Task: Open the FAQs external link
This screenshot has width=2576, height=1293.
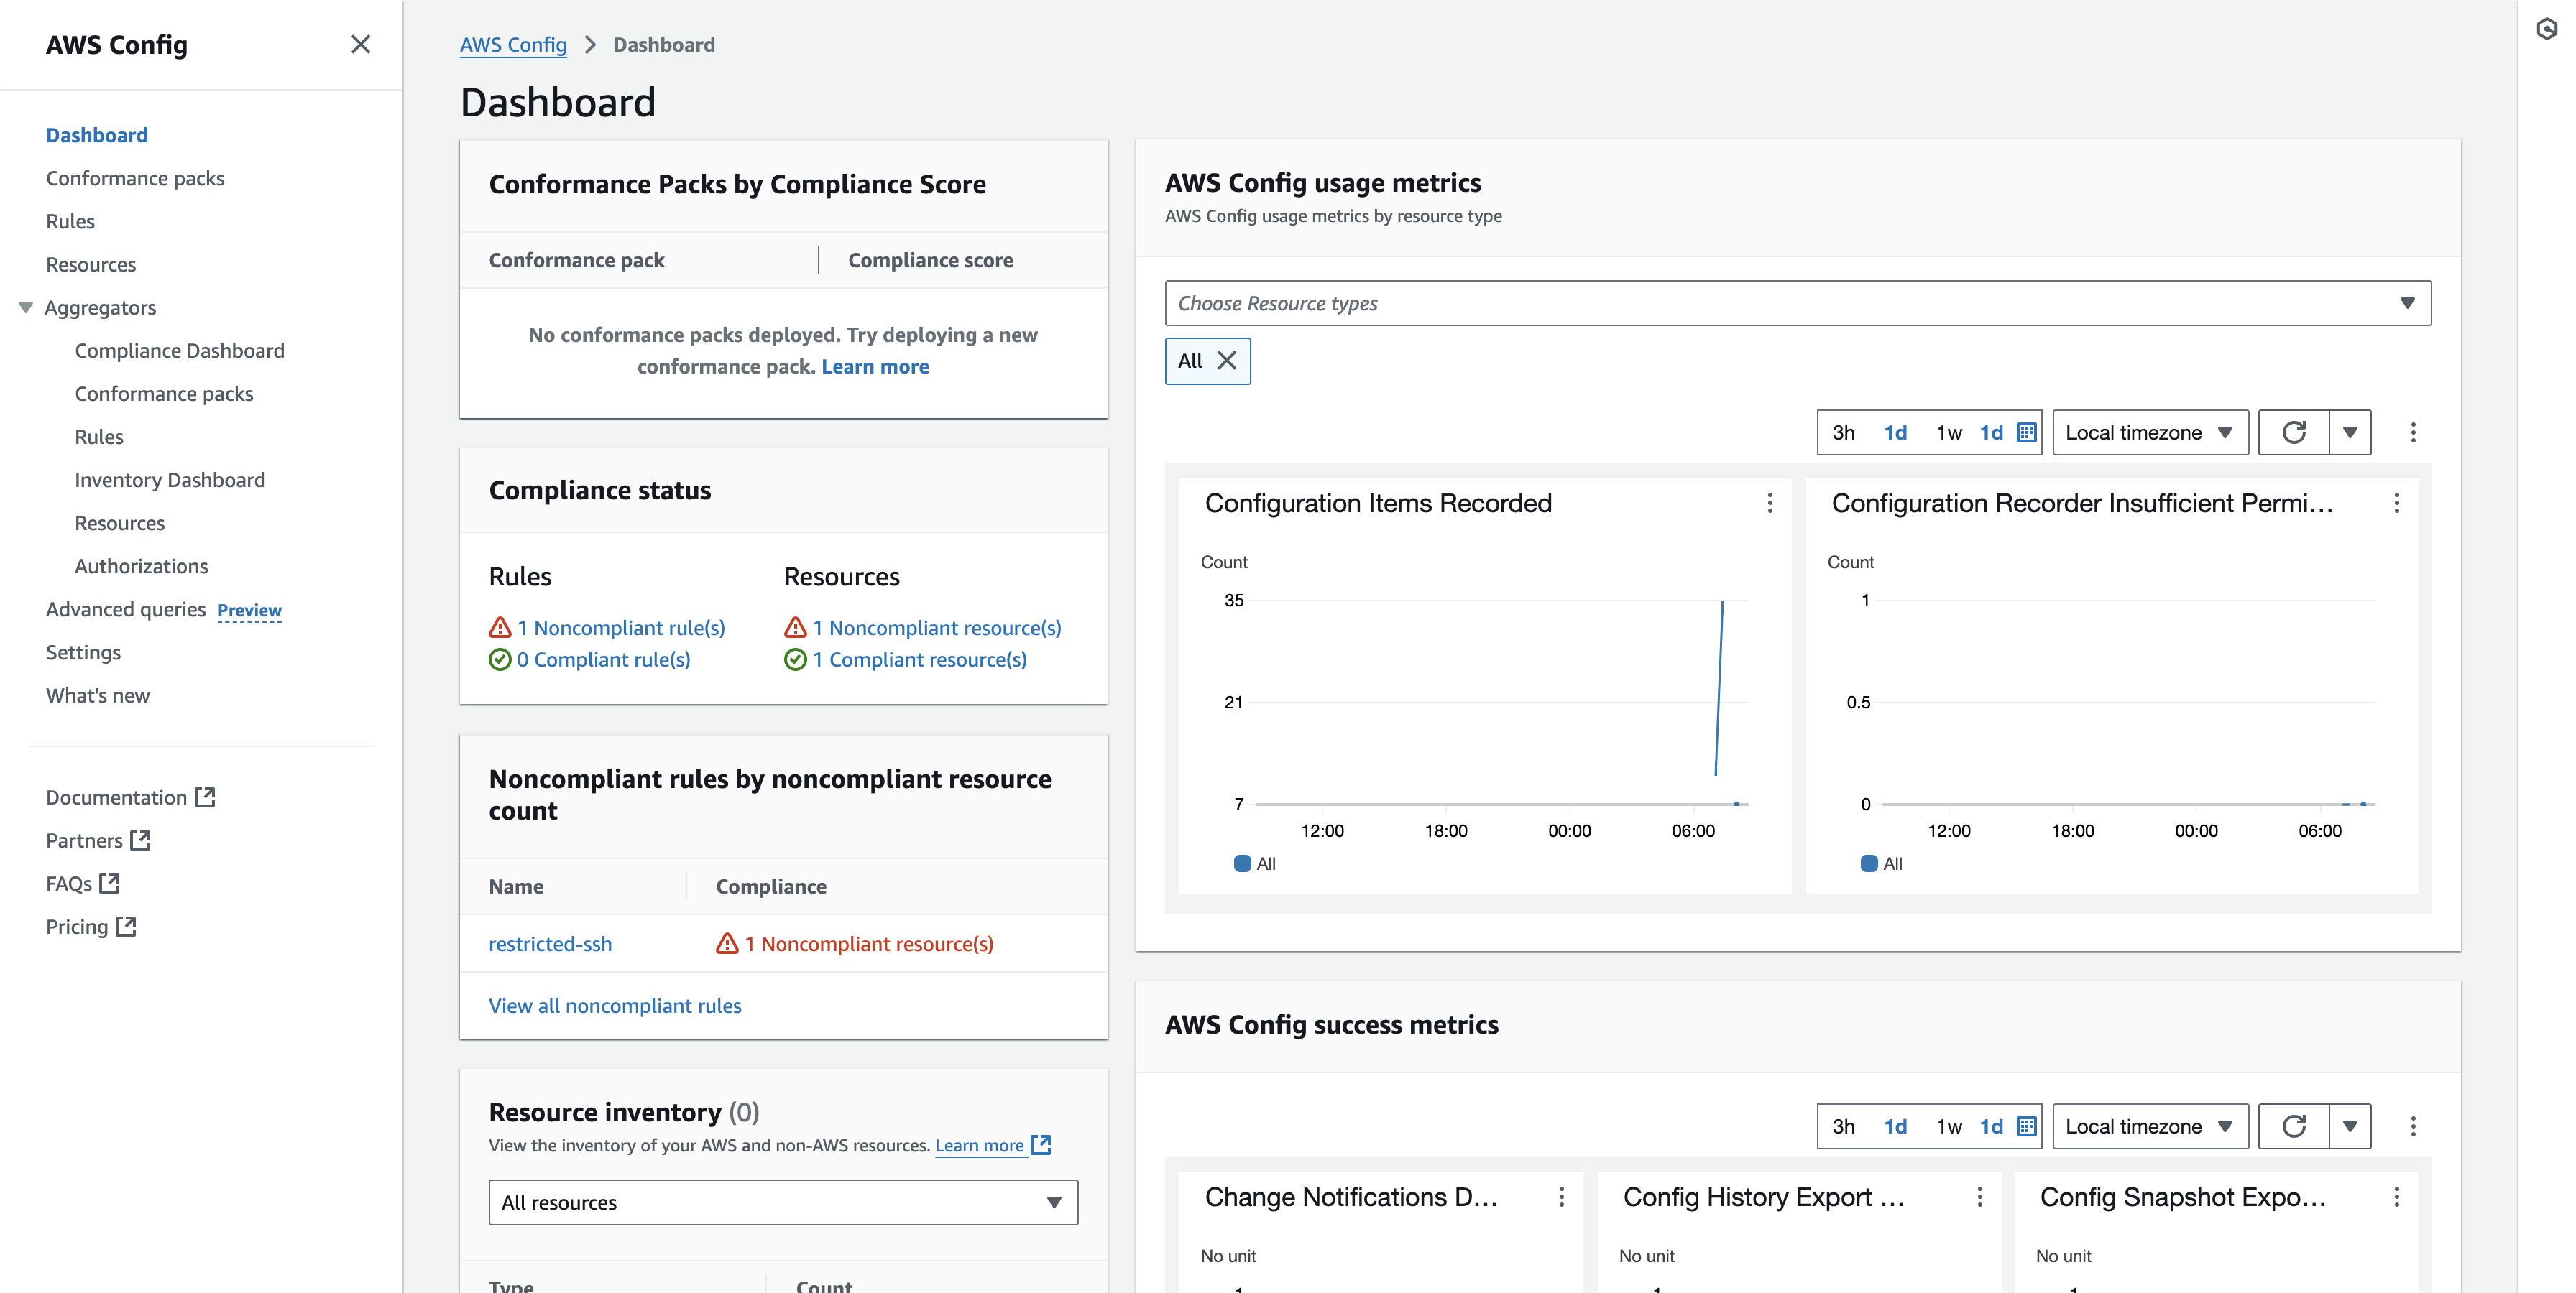Action: pyautogui.click(x=83, y=884)
